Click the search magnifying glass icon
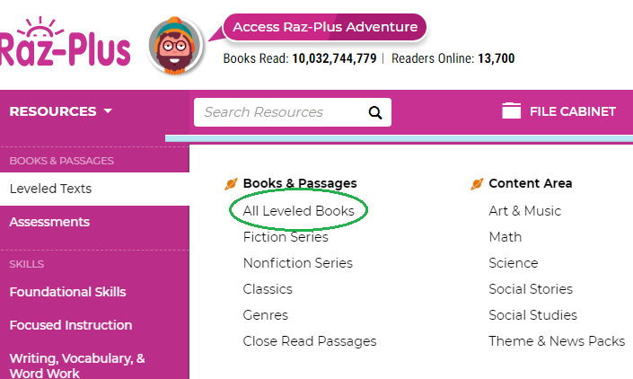This screenshot has width=633, height=379. 375,112
